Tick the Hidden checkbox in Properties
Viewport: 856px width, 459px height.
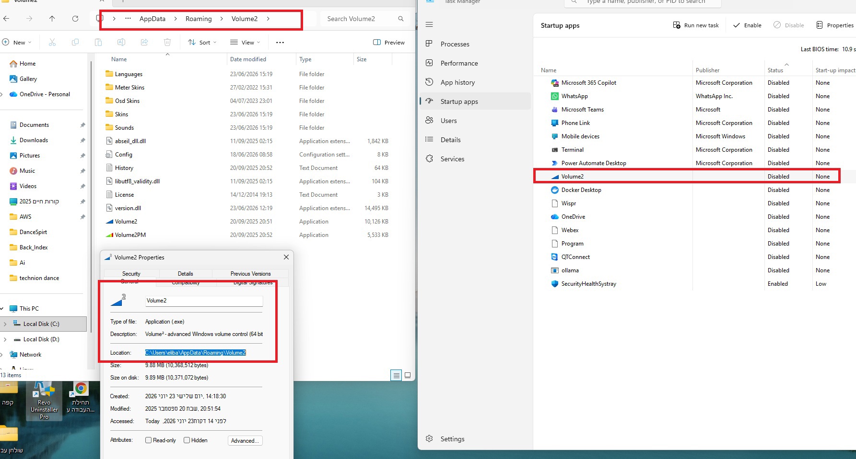click(187, 440)
